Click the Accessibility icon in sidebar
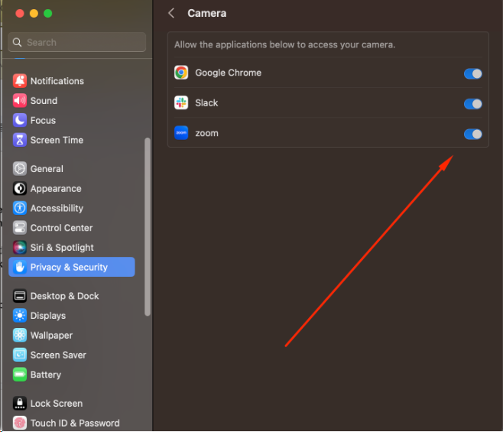 coord(20,208)
